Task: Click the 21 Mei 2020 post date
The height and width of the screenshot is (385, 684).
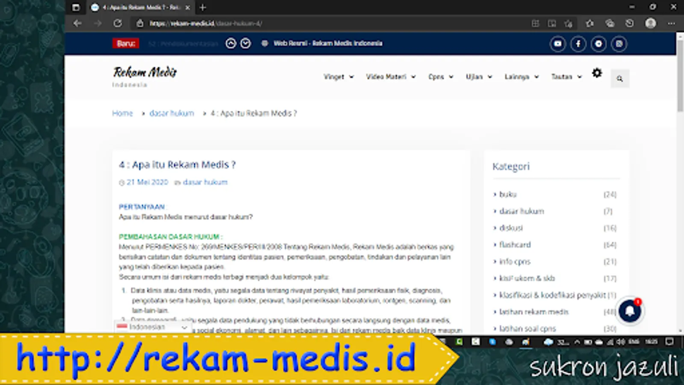Action: point(147,182)
